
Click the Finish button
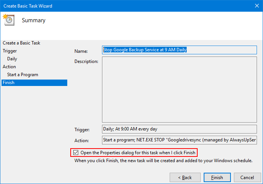click(x=217, y=177)
